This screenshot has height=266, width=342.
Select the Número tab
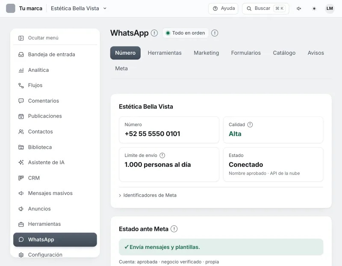click(125, 53)
